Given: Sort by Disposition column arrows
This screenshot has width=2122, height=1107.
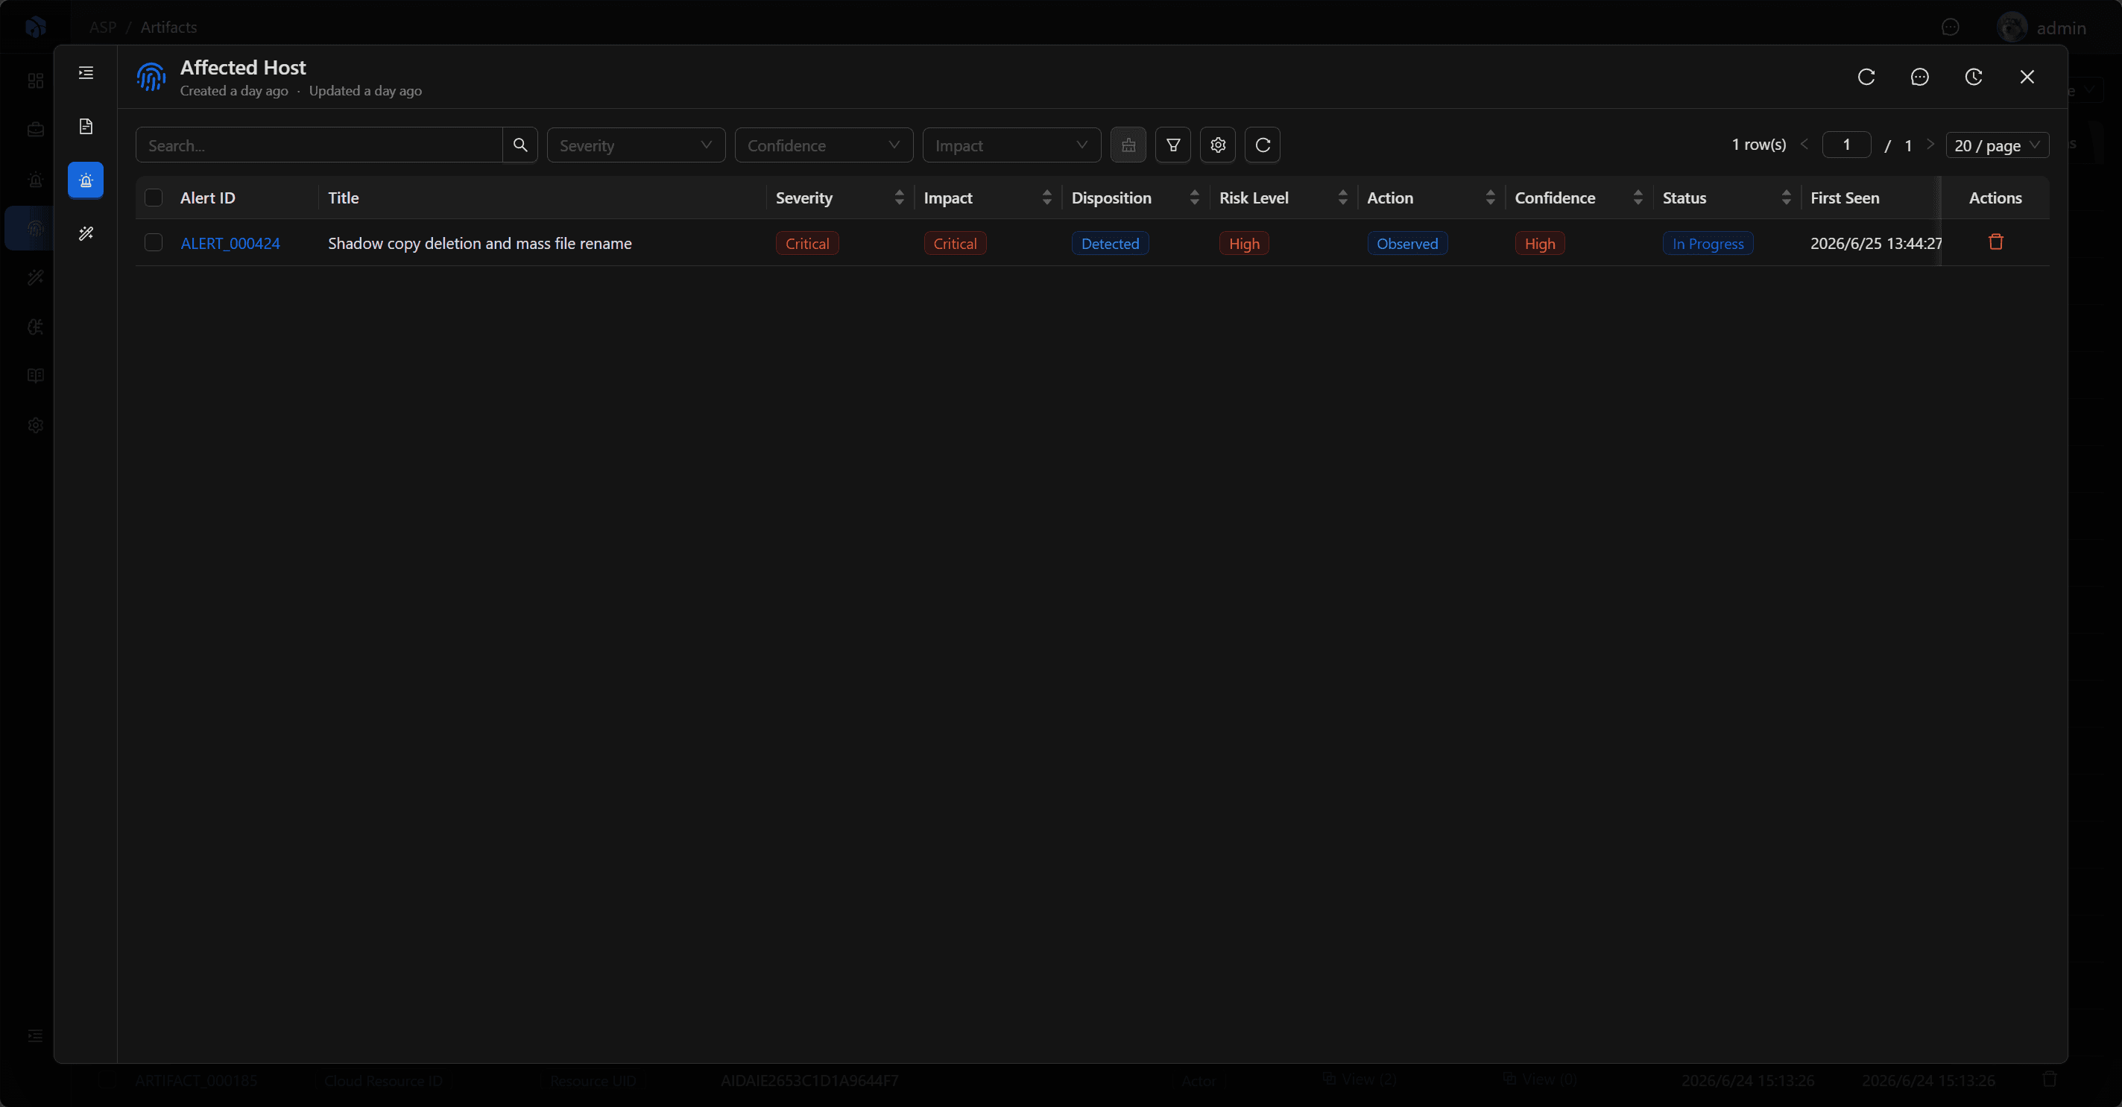Looking at the screenshot, I should [1195, 198].
